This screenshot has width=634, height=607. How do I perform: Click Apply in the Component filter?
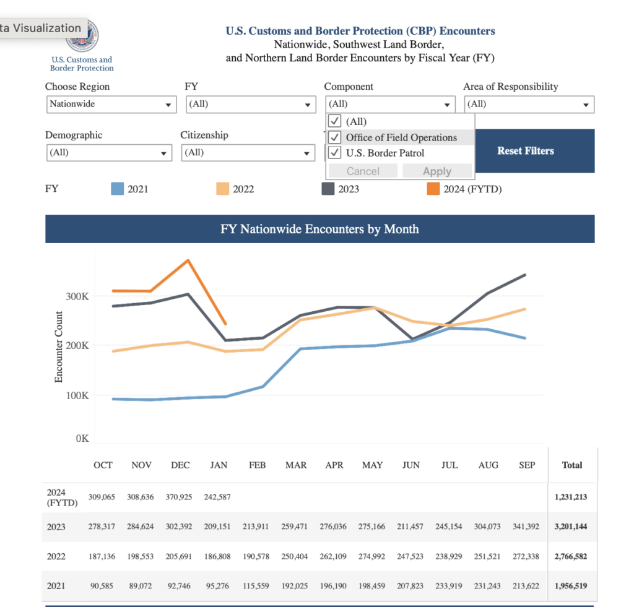tap(437, 171)
